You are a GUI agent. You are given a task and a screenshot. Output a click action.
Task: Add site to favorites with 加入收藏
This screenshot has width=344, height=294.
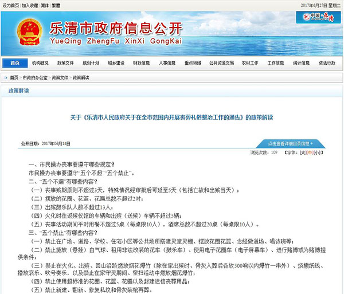tap(31, 5)
